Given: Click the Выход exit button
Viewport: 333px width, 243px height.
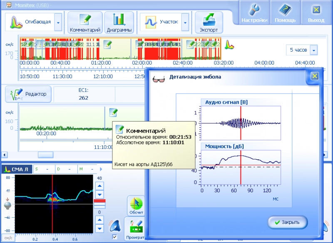Looking at the screenshot, I should click(x=316, y=12).
